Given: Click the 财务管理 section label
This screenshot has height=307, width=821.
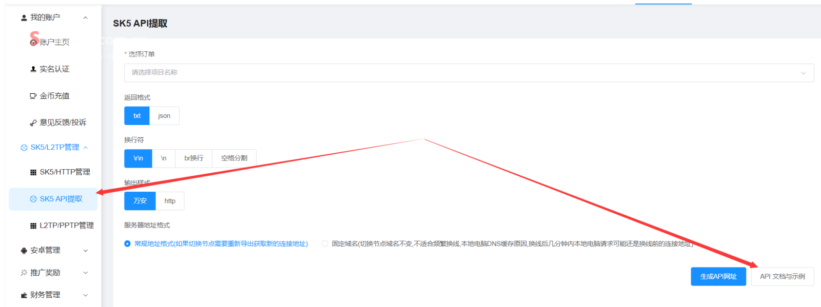Looking at the screenshot, I should coord(45,295).
